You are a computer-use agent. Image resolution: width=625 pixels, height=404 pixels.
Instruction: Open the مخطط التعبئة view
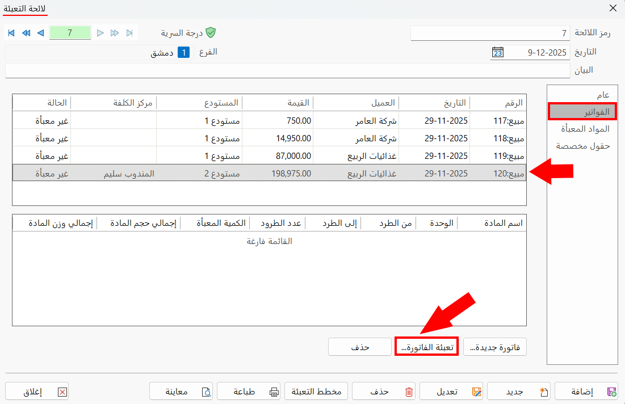click(316, 391)
